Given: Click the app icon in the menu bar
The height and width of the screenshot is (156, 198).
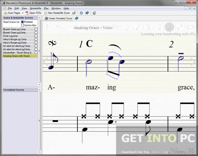Looking at the screenshot, I should [x=5, y=8].
